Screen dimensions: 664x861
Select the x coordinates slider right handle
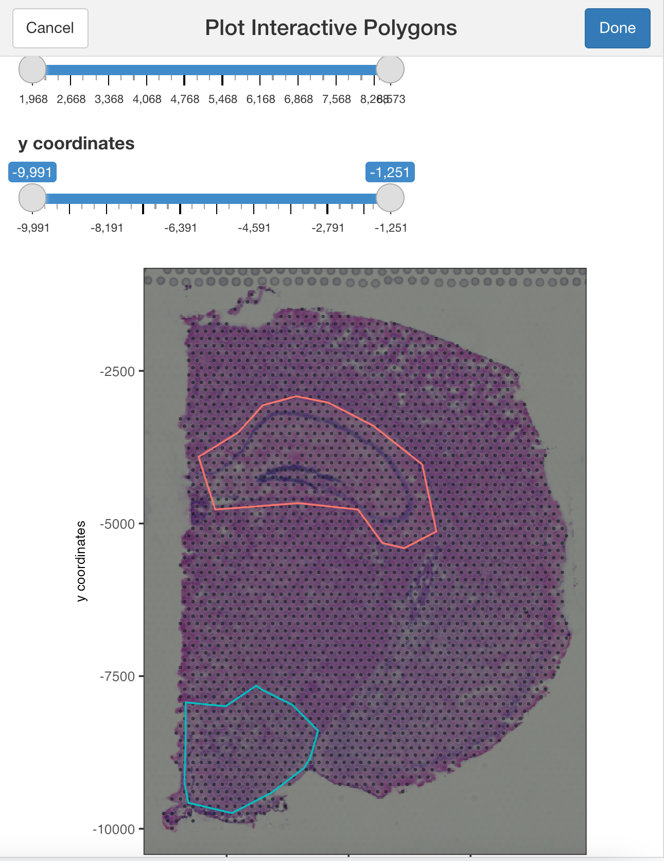390,70
